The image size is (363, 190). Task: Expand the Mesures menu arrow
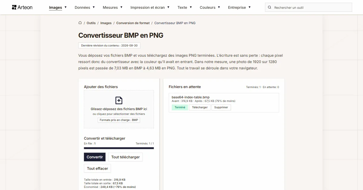point(121,7)
